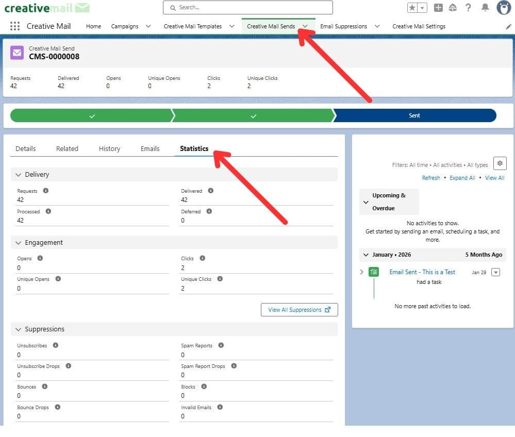Viewport: 515px width, 437px height.
Task: Click the Email Sent task icon
Action: coord(373,272)
